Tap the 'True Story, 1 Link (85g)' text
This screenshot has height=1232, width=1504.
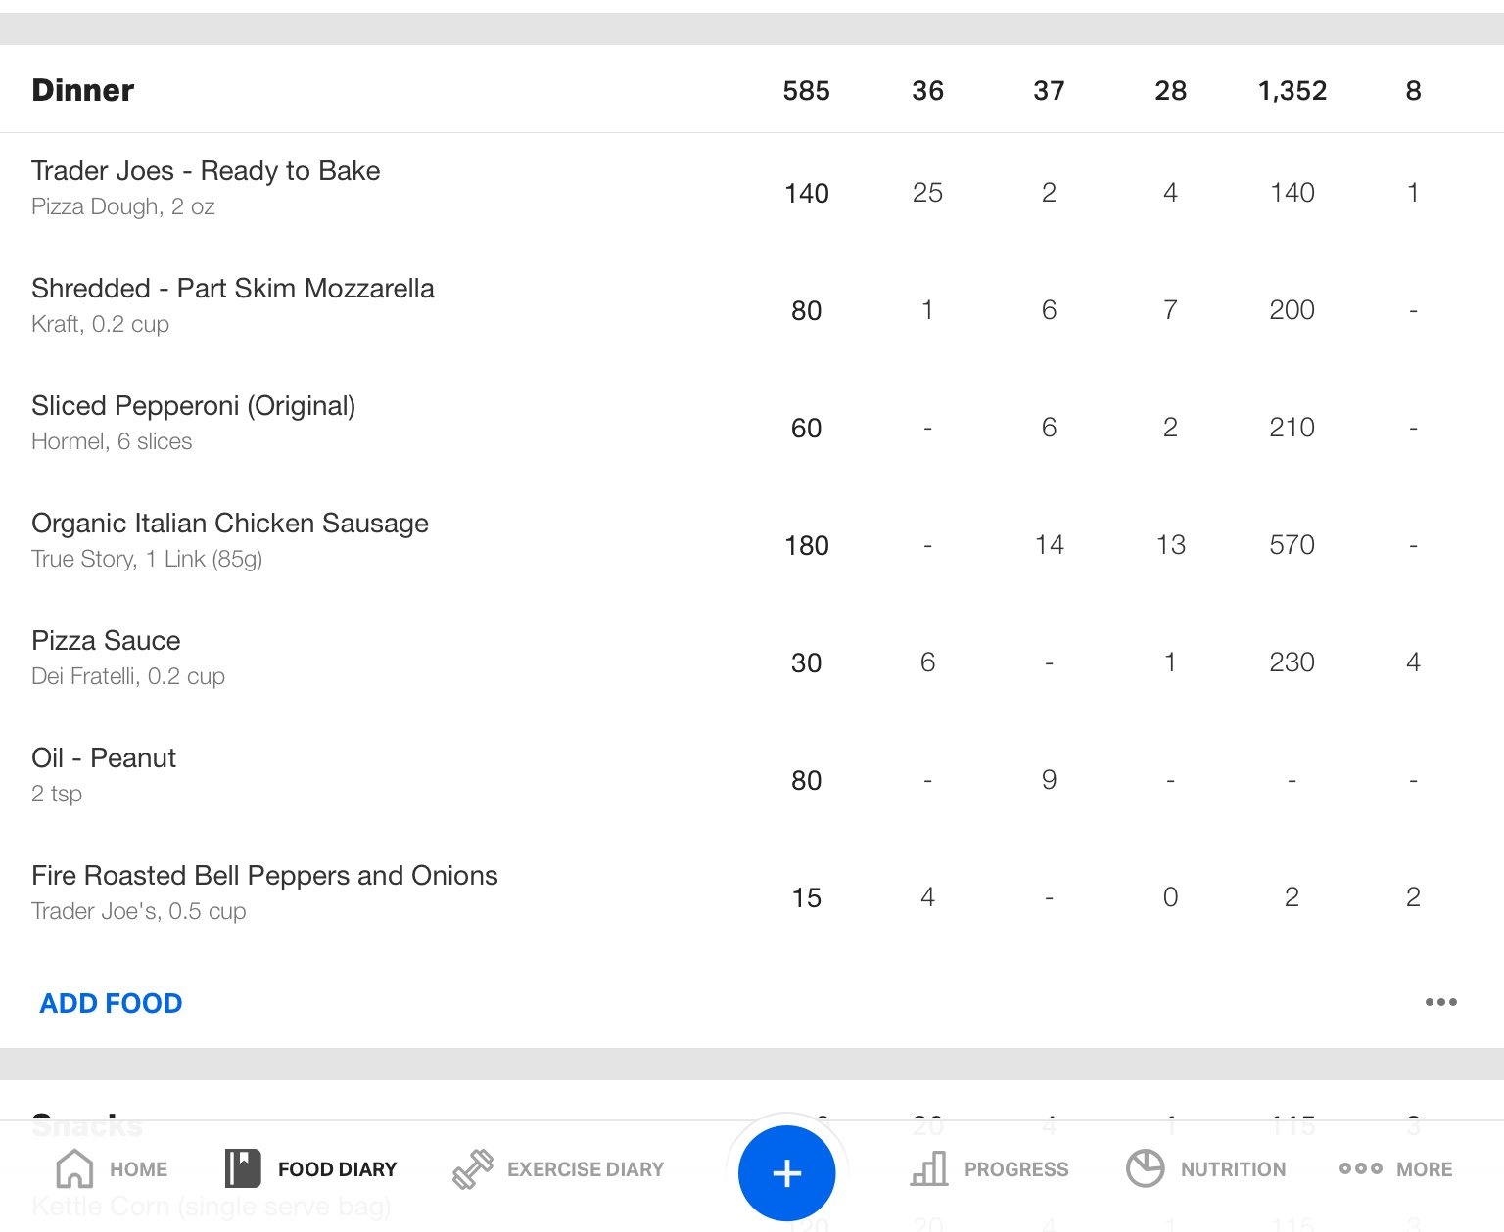147,559
